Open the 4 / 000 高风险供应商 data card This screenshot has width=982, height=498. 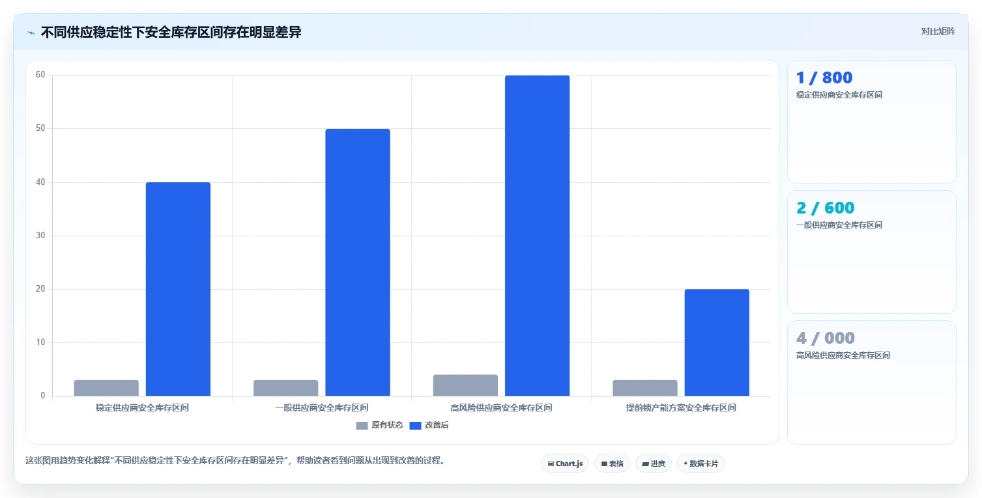click(871, 382)
